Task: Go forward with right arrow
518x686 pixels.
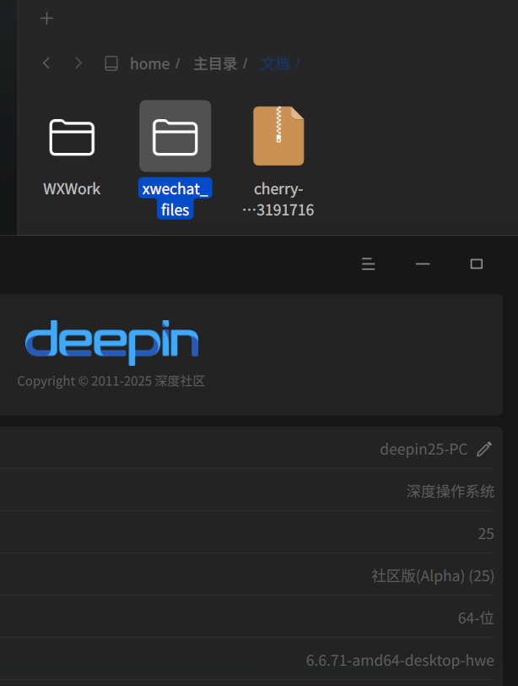Action: point(78,63)
